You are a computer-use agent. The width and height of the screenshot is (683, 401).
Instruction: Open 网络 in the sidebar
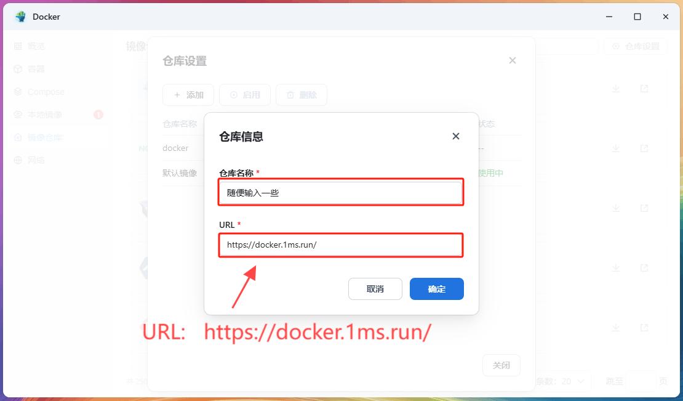click(x=36, y=160)
